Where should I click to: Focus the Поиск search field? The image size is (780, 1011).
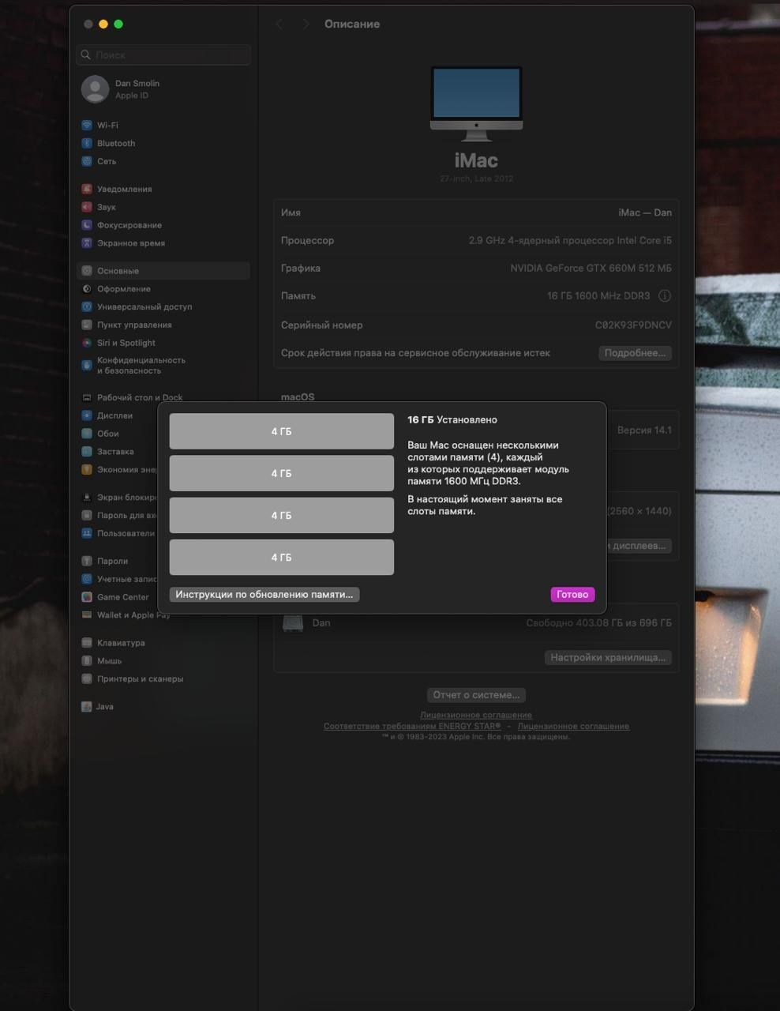164,55
